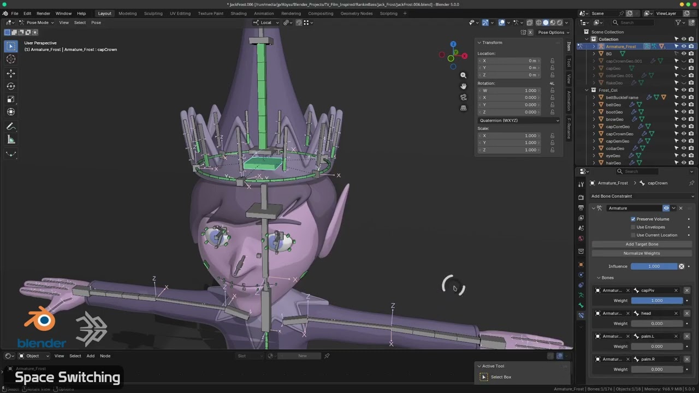Activate the Scale tool

coord(11,99)
